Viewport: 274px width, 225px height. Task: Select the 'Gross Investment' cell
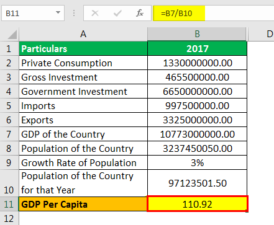83,77
